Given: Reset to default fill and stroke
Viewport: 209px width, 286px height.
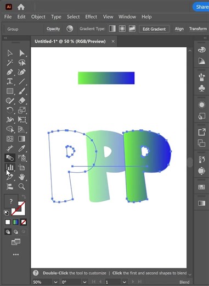Looking at the screenshot, I should point(7,213).
